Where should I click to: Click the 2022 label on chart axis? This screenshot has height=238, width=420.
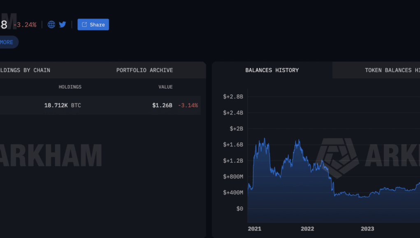(307, 229)
